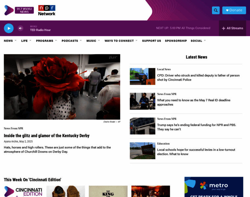Expand the Life dropdown chevron
Viewport: 250px width, 197px height.
[x=30, y=41]
